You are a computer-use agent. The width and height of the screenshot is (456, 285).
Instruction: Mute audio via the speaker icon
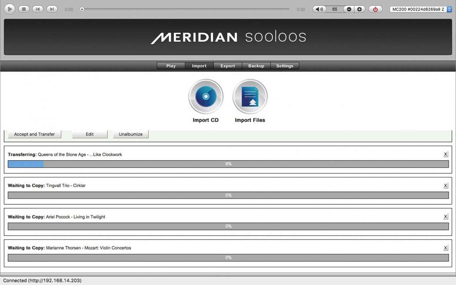pyautogui.click(x=319, y=9)
